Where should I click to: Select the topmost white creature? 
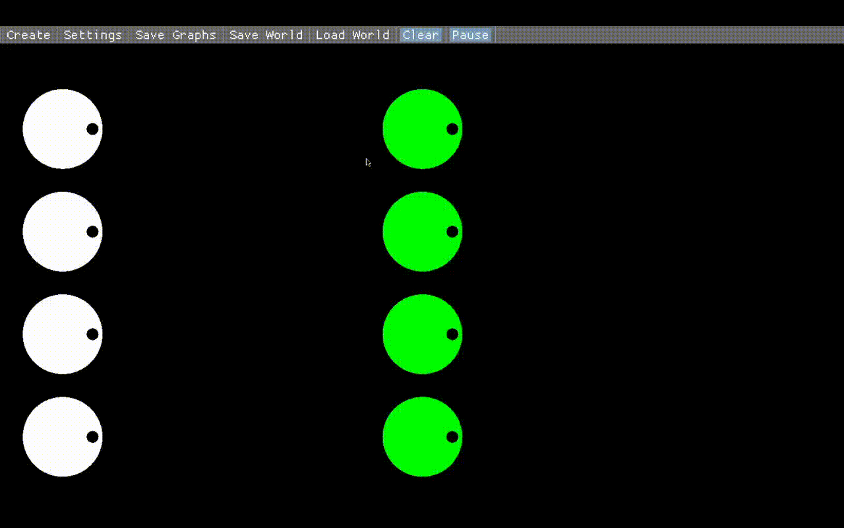coord(63,129)
